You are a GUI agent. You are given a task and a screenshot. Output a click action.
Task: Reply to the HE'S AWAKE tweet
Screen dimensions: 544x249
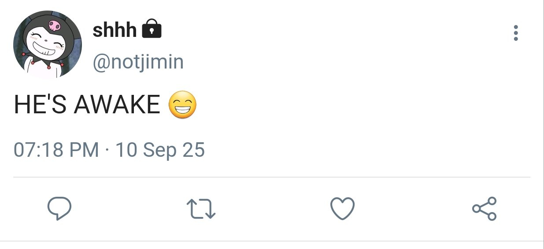click(x=59, y=208)
